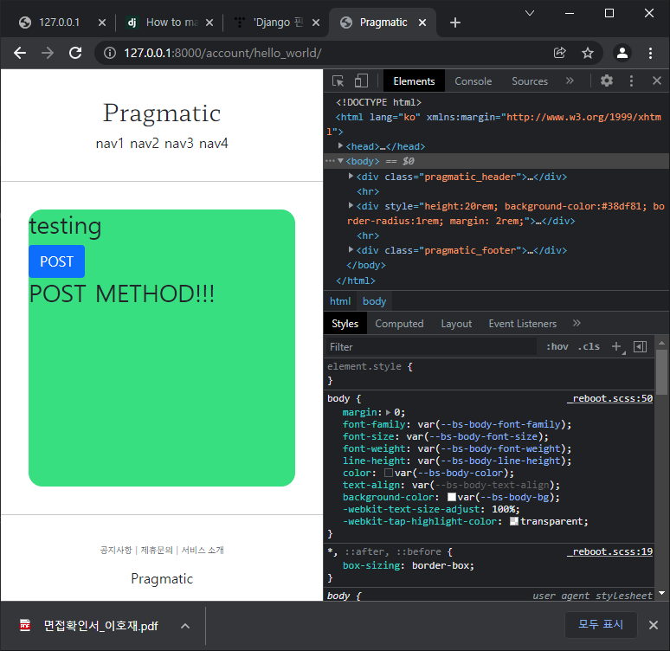Image resolution: width=670 pixels, height=651 pixels.
Task: View site information icon in address bar
Action: [110, 53]
